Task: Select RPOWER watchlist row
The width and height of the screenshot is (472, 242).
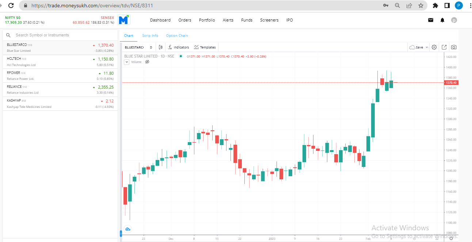Action: pyautogui.click(x=60, y=76)
